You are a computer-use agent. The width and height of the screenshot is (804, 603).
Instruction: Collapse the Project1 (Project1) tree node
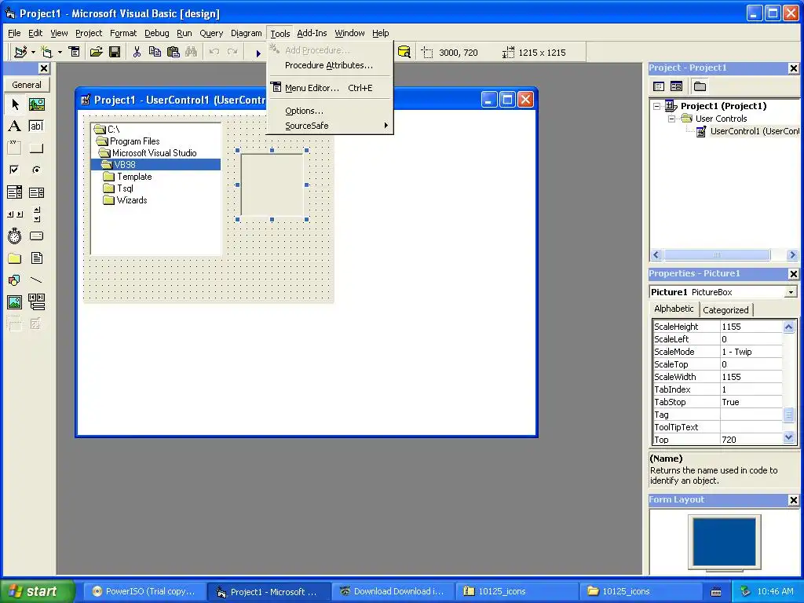click(x=657, y=106)
